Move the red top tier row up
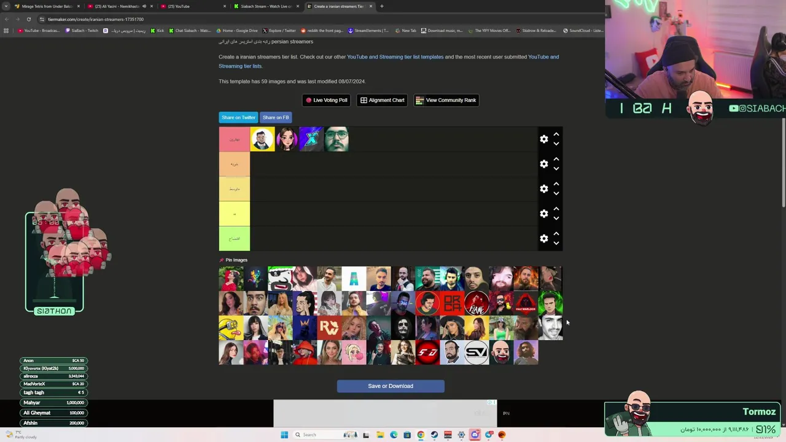The image size is (786, 442). (556, 134)
